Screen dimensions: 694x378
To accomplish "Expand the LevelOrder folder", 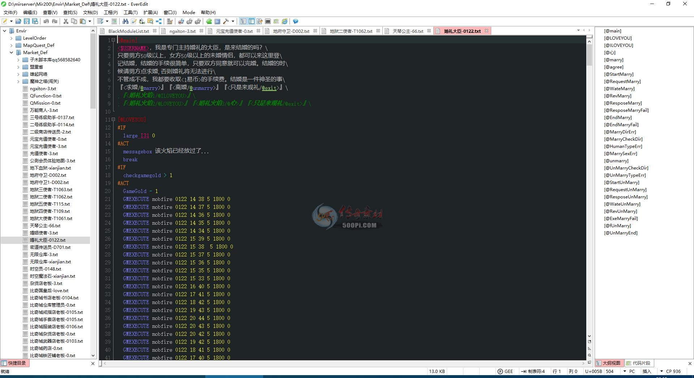I will click(11, 38).
